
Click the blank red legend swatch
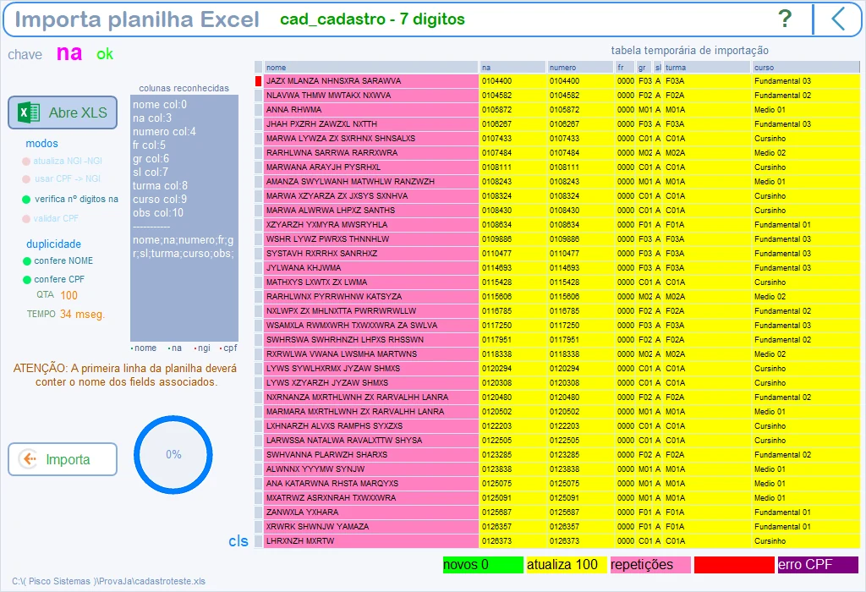click(734, 565)
